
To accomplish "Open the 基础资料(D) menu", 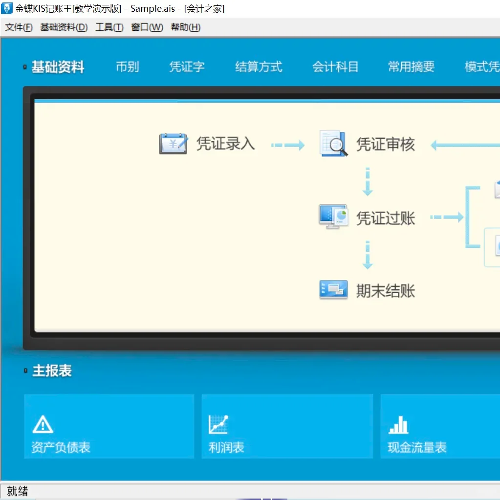I will click(x=64, y=27).
